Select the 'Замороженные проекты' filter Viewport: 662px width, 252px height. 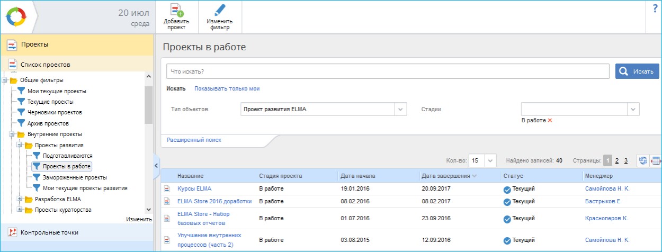point(75,177)
